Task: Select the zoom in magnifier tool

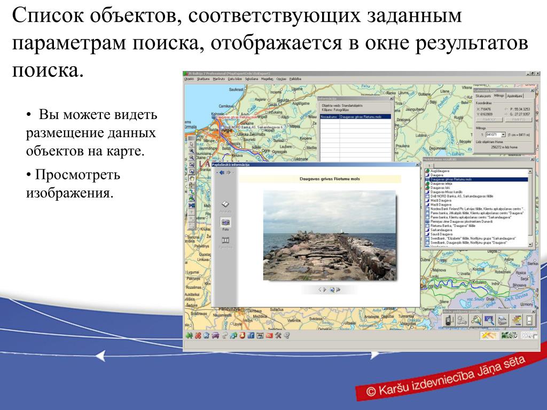Action: [x=192, y=151]
